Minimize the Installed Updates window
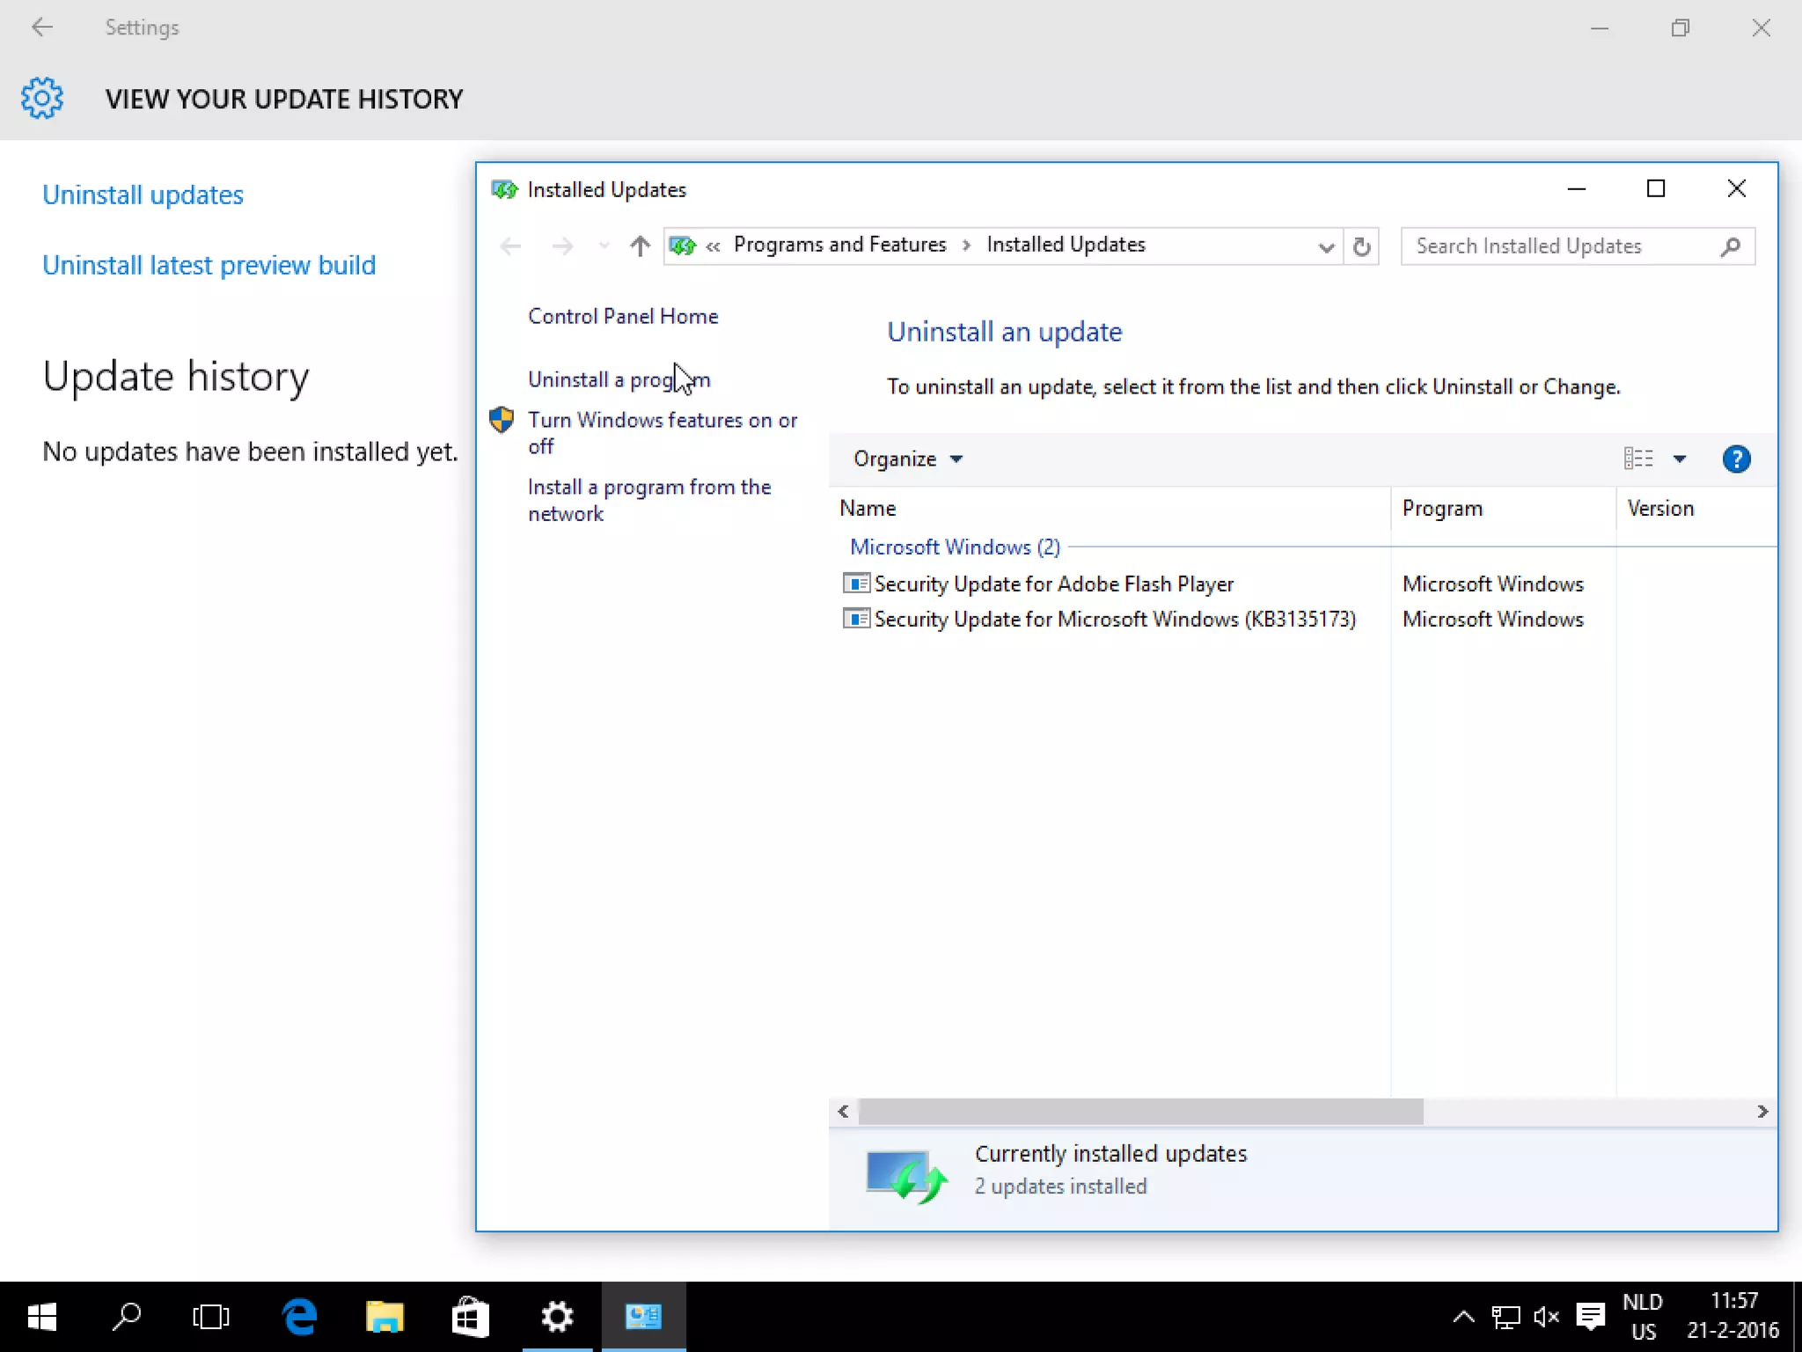This screenshot has height=1352, width=1802. [1577, 189]
